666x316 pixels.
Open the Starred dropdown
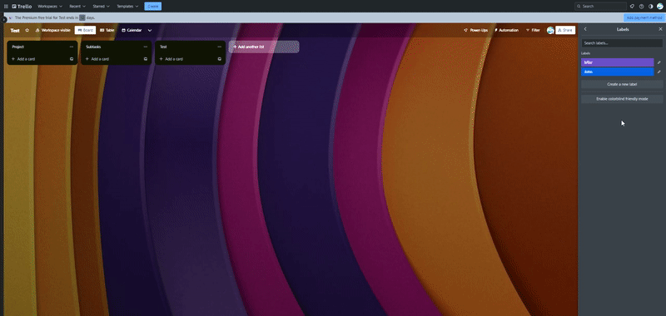coord(101,7)
